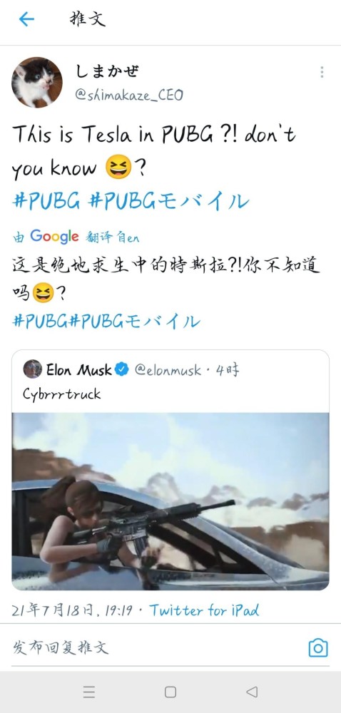Tap the back arrow icon
341x713 pixels.
[x=26, y=19]
